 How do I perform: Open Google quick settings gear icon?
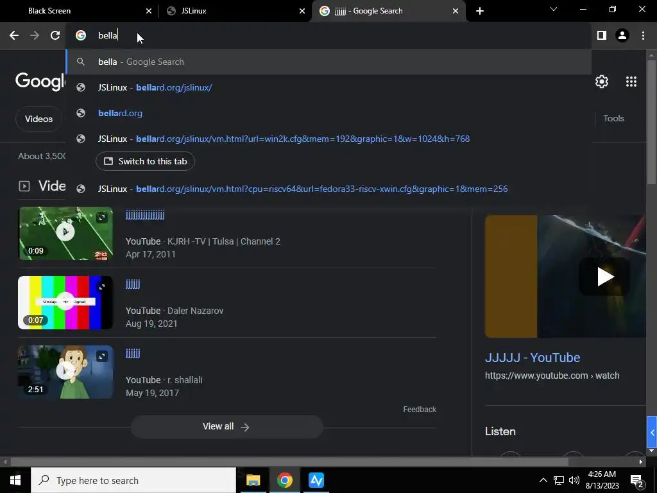(602, 82)
